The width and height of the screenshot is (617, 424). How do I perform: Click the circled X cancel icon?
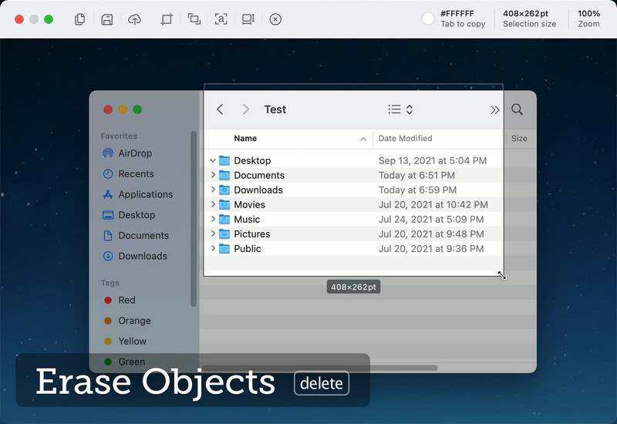[275, 19]
